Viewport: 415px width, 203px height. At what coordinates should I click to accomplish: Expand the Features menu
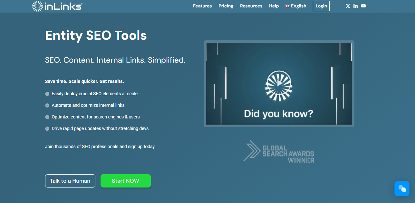[202, 6]
